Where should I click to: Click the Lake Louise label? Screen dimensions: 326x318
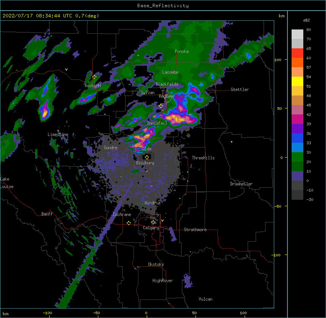pyautogui.click(x=7, y=183)
